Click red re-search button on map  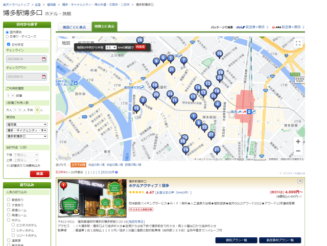[140, 47]
